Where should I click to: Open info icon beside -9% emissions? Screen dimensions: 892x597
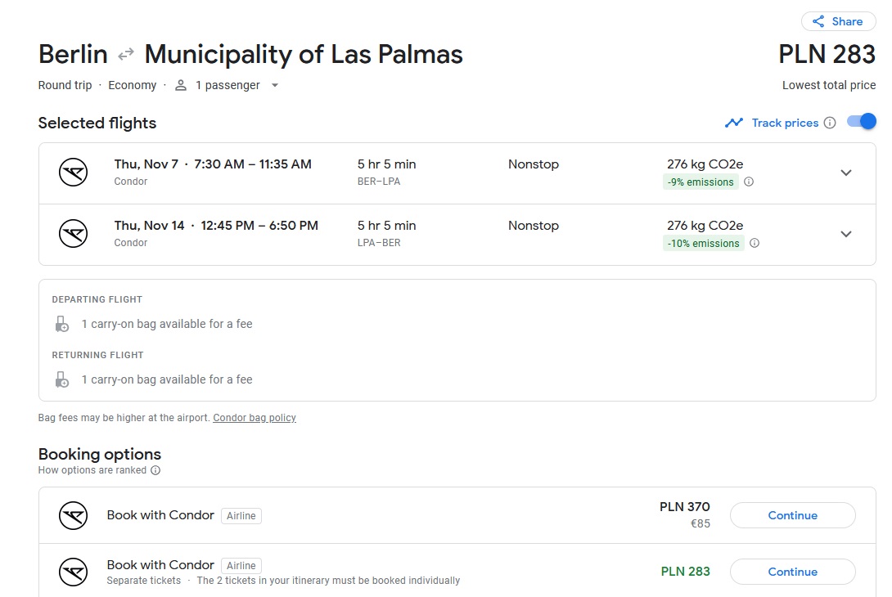point(749,182)
